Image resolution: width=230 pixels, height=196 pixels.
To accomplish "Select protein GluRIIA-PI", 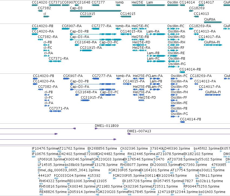I will coord(213,95).
